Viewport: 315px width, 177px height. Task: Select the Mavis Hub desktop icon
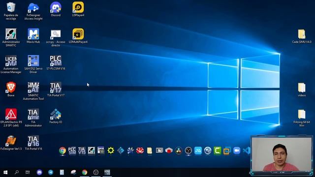pyautogui.click(x=33, y=36)
